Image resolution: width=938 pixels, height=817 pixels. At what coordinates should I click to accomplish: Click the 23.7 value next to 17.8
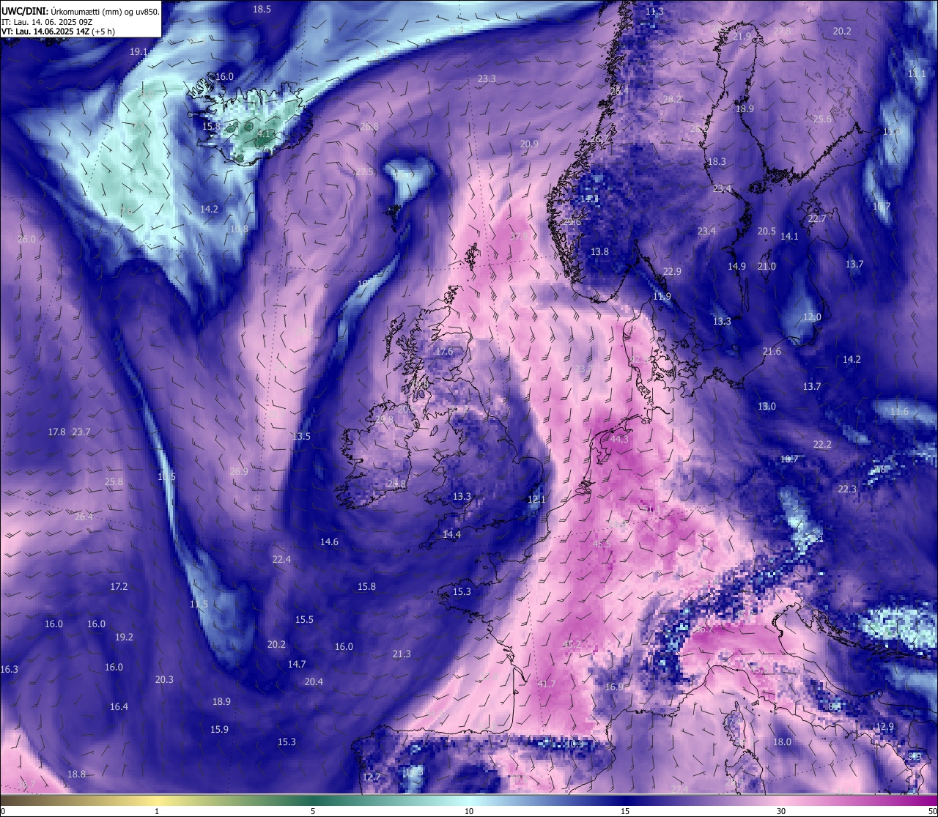[x=81, y=432]
